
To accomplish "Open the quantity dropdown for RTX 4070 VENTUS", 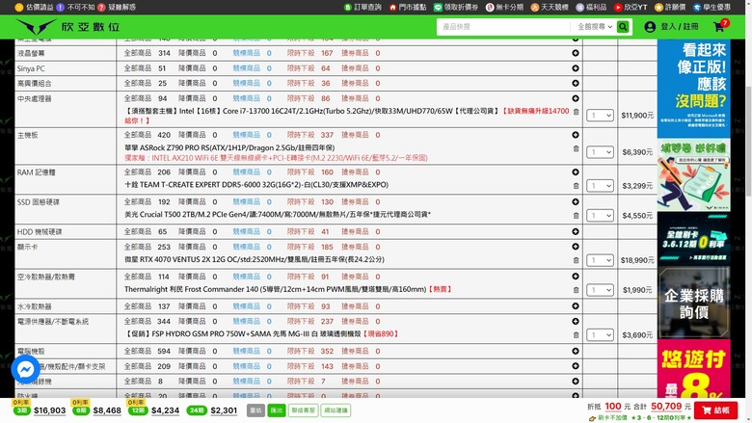I will 600,260.
